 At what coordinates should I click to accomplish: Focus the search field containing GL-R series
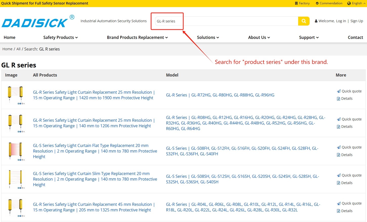227,21
